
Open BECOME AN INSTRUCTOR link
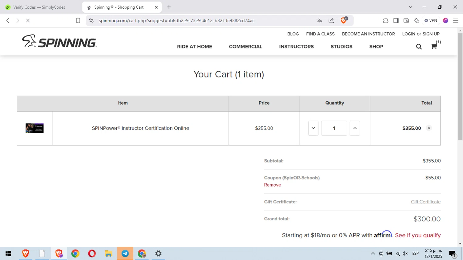click(x=368, y=34)
